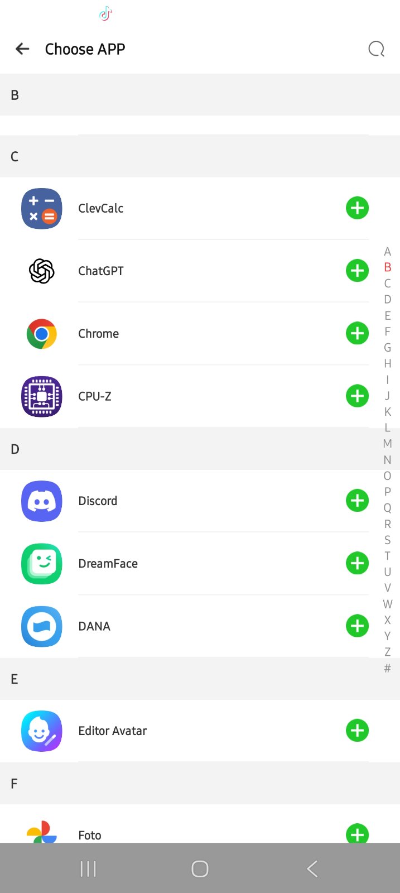Open recent apps from navigation bar
The image size is (400, 893).
click(x=88, y=868)
